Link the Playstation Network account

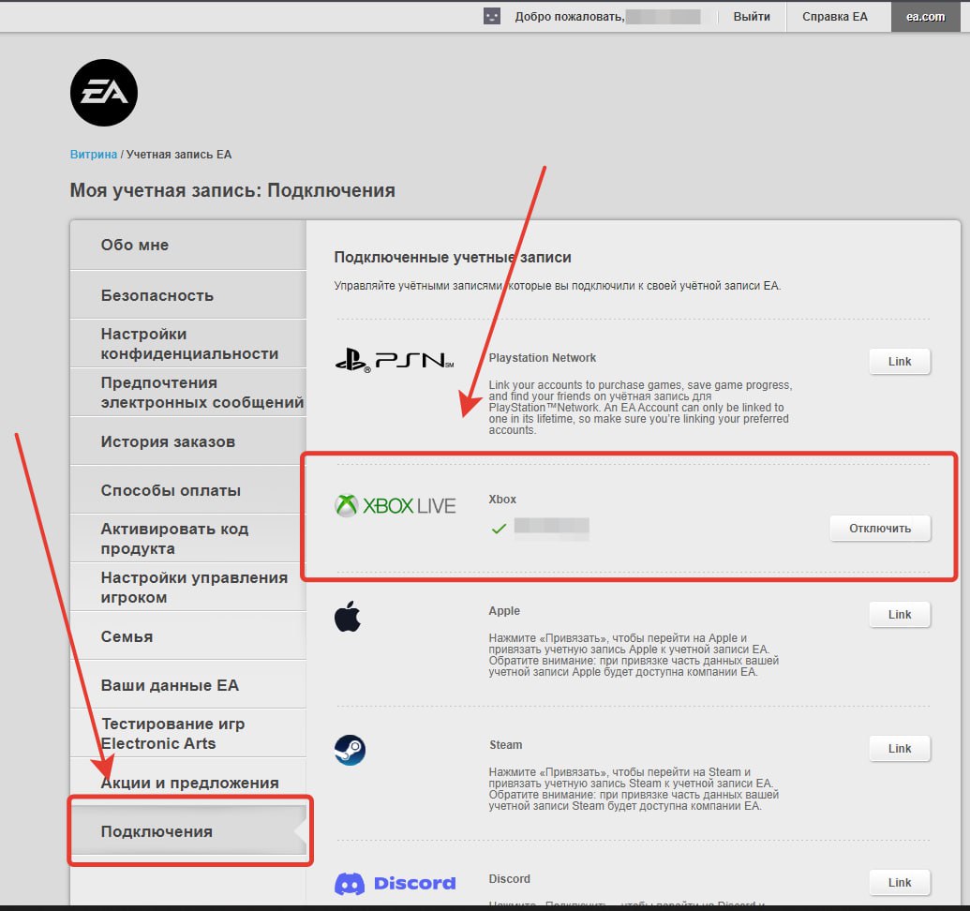pos(900,361)
